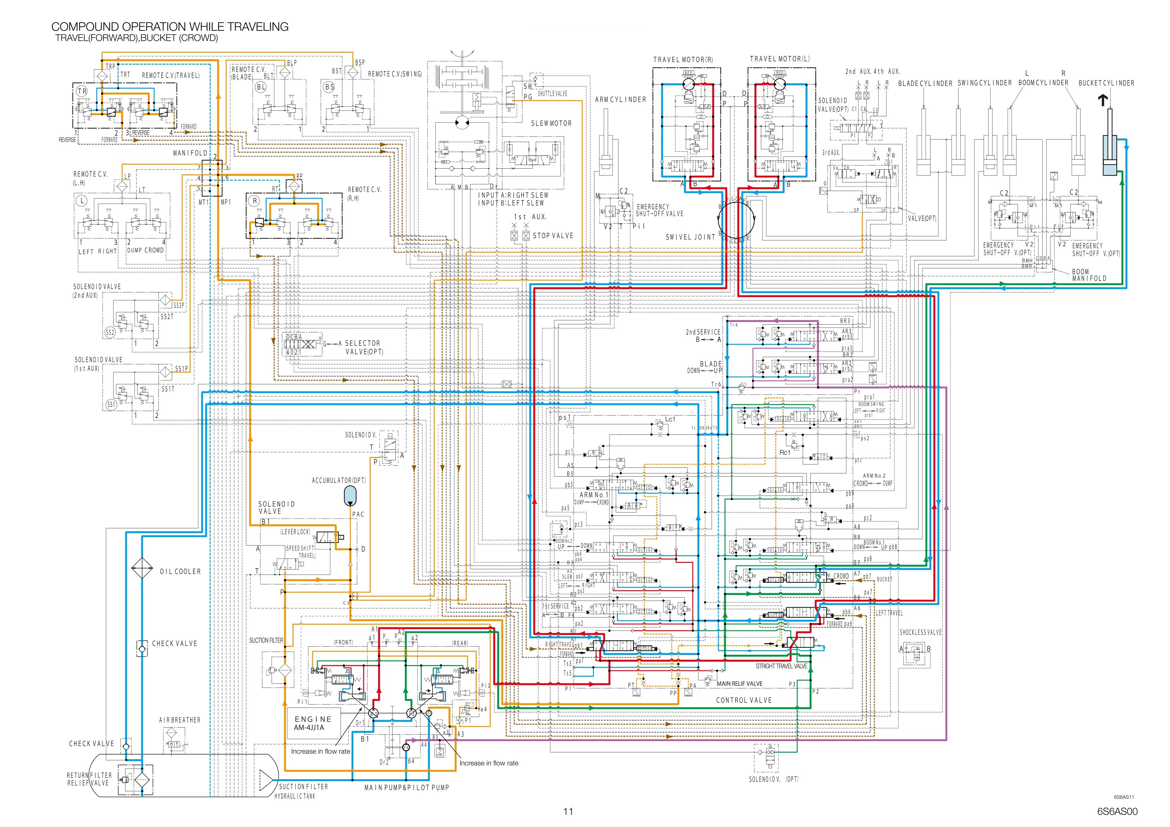
Task: Click the oil cooler diamond symbol
Action: pyautogui.click(x=142, y=567)
